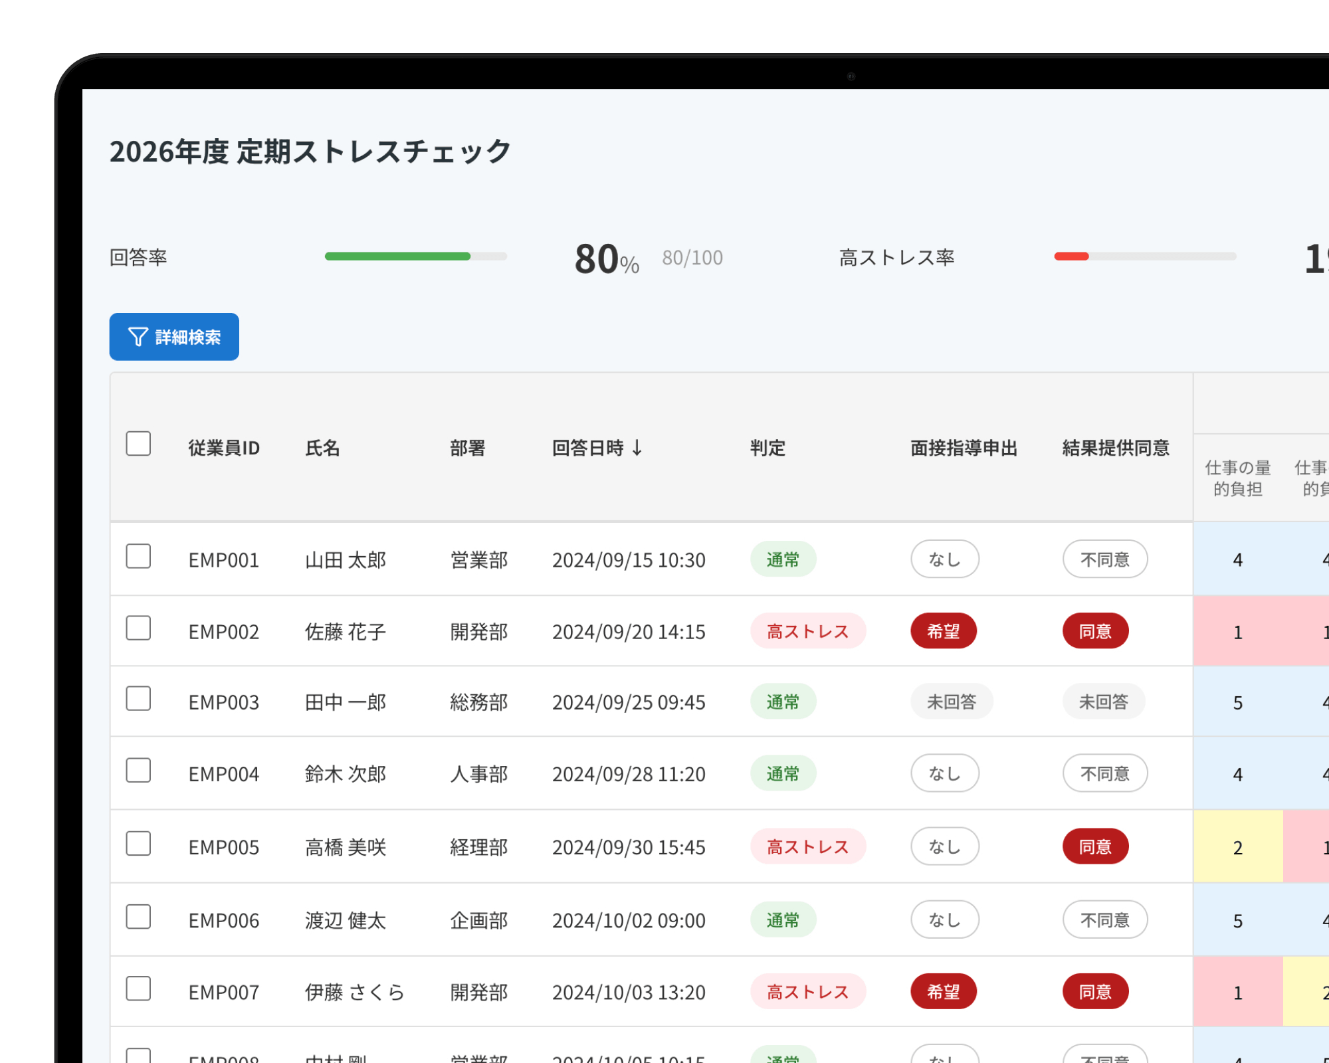Click the 通常 badge for 田中 一郎
Screen dimensions: 1329x1063
pyautogui.click(x=783, y=702)
